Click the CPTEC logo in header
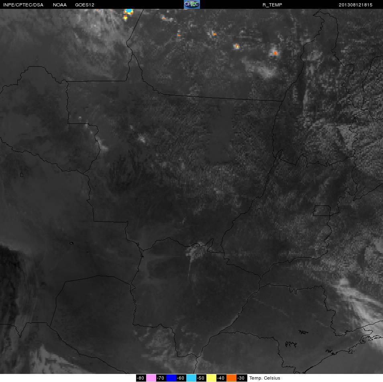The width and height of the screenshot is (383, 382). tap(192, 4)
